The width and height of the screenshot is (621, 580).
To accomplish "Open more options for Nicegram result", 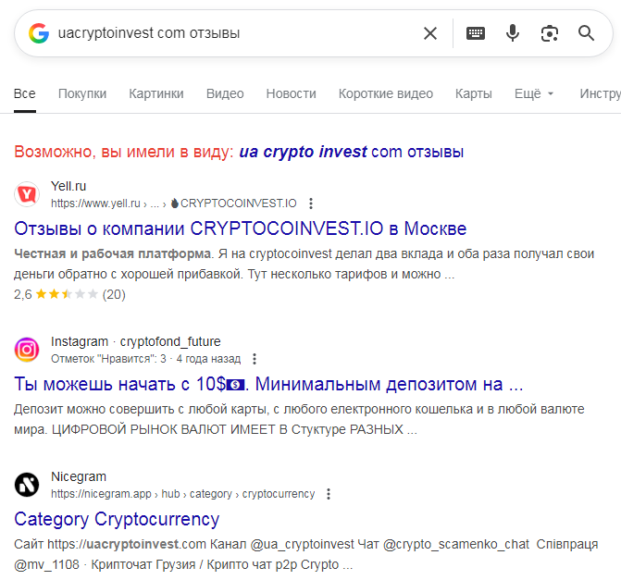I will 329,494.
